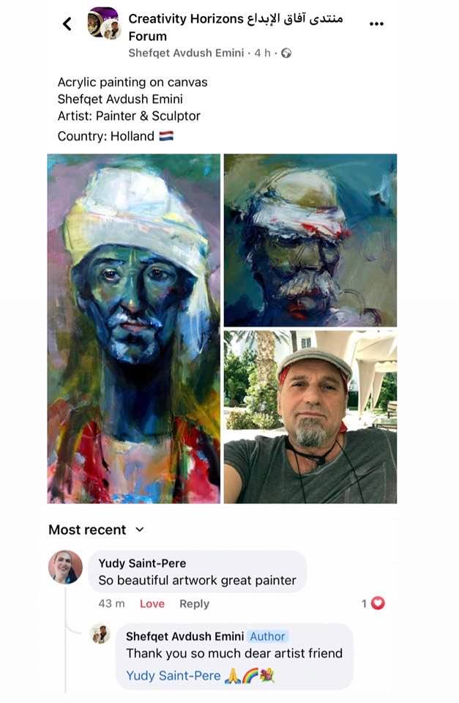459x703 pixels.
Task: Click the tagged Yudy Saint-Pere mention
Action: click(173, 676)
